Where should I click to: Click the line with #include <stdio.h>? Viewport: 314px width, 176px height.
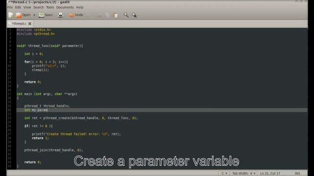[x=34, y=30]
